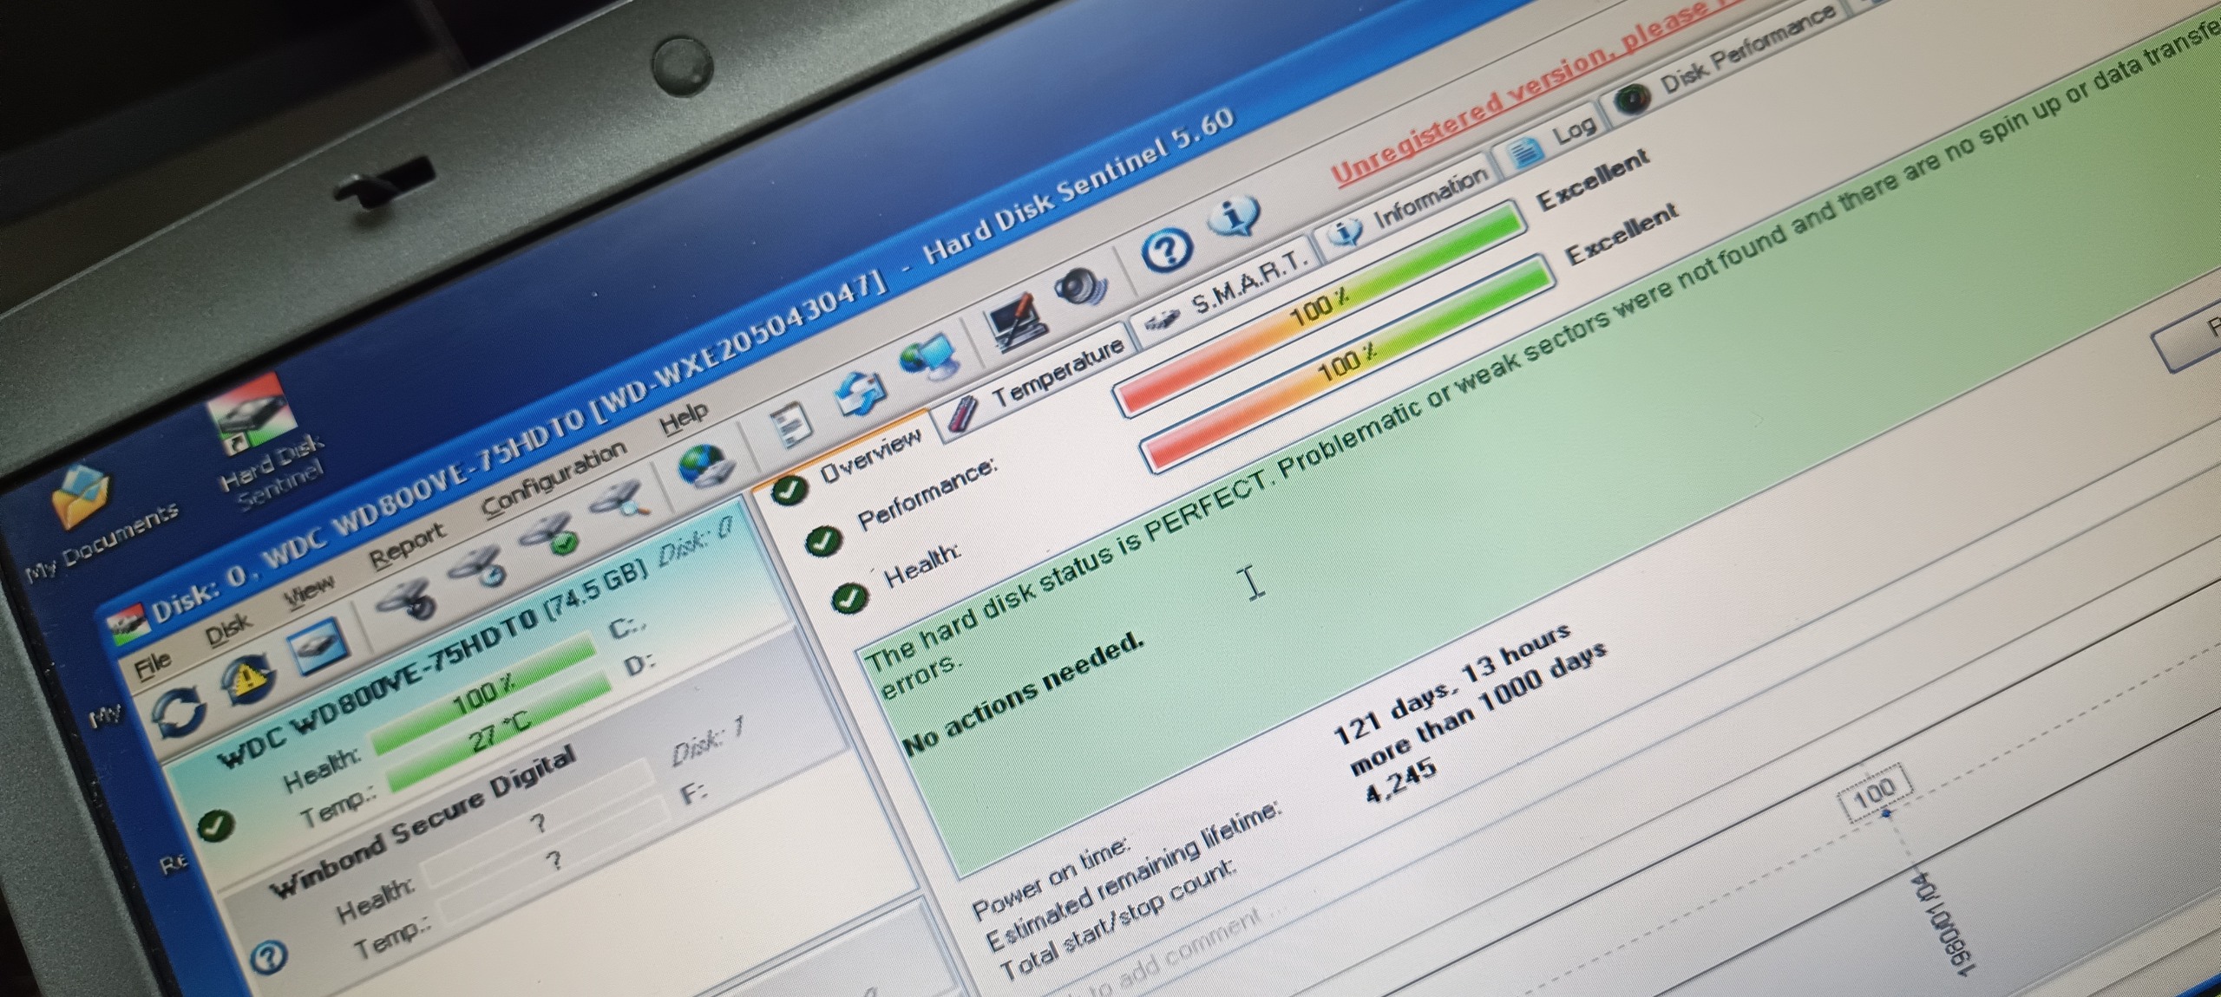Click power on time value 121 days, 13 hours
Image resolution: width=2221 pixels, height=997 pixels.
pyautogui.click(x=1451, y=684)
